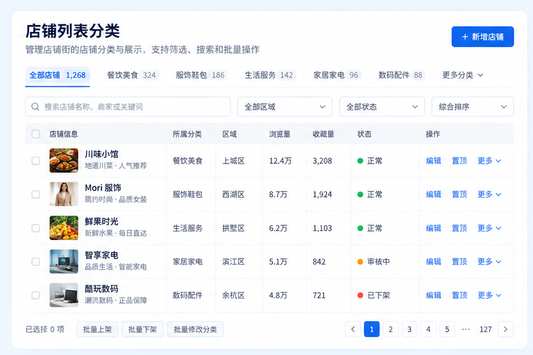
Task: Switch to the 生活服务 tab
Action: (270, 75)
